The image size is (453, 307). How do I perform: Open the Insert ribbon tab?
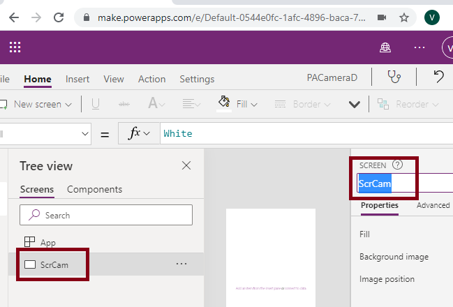[77, 79]
